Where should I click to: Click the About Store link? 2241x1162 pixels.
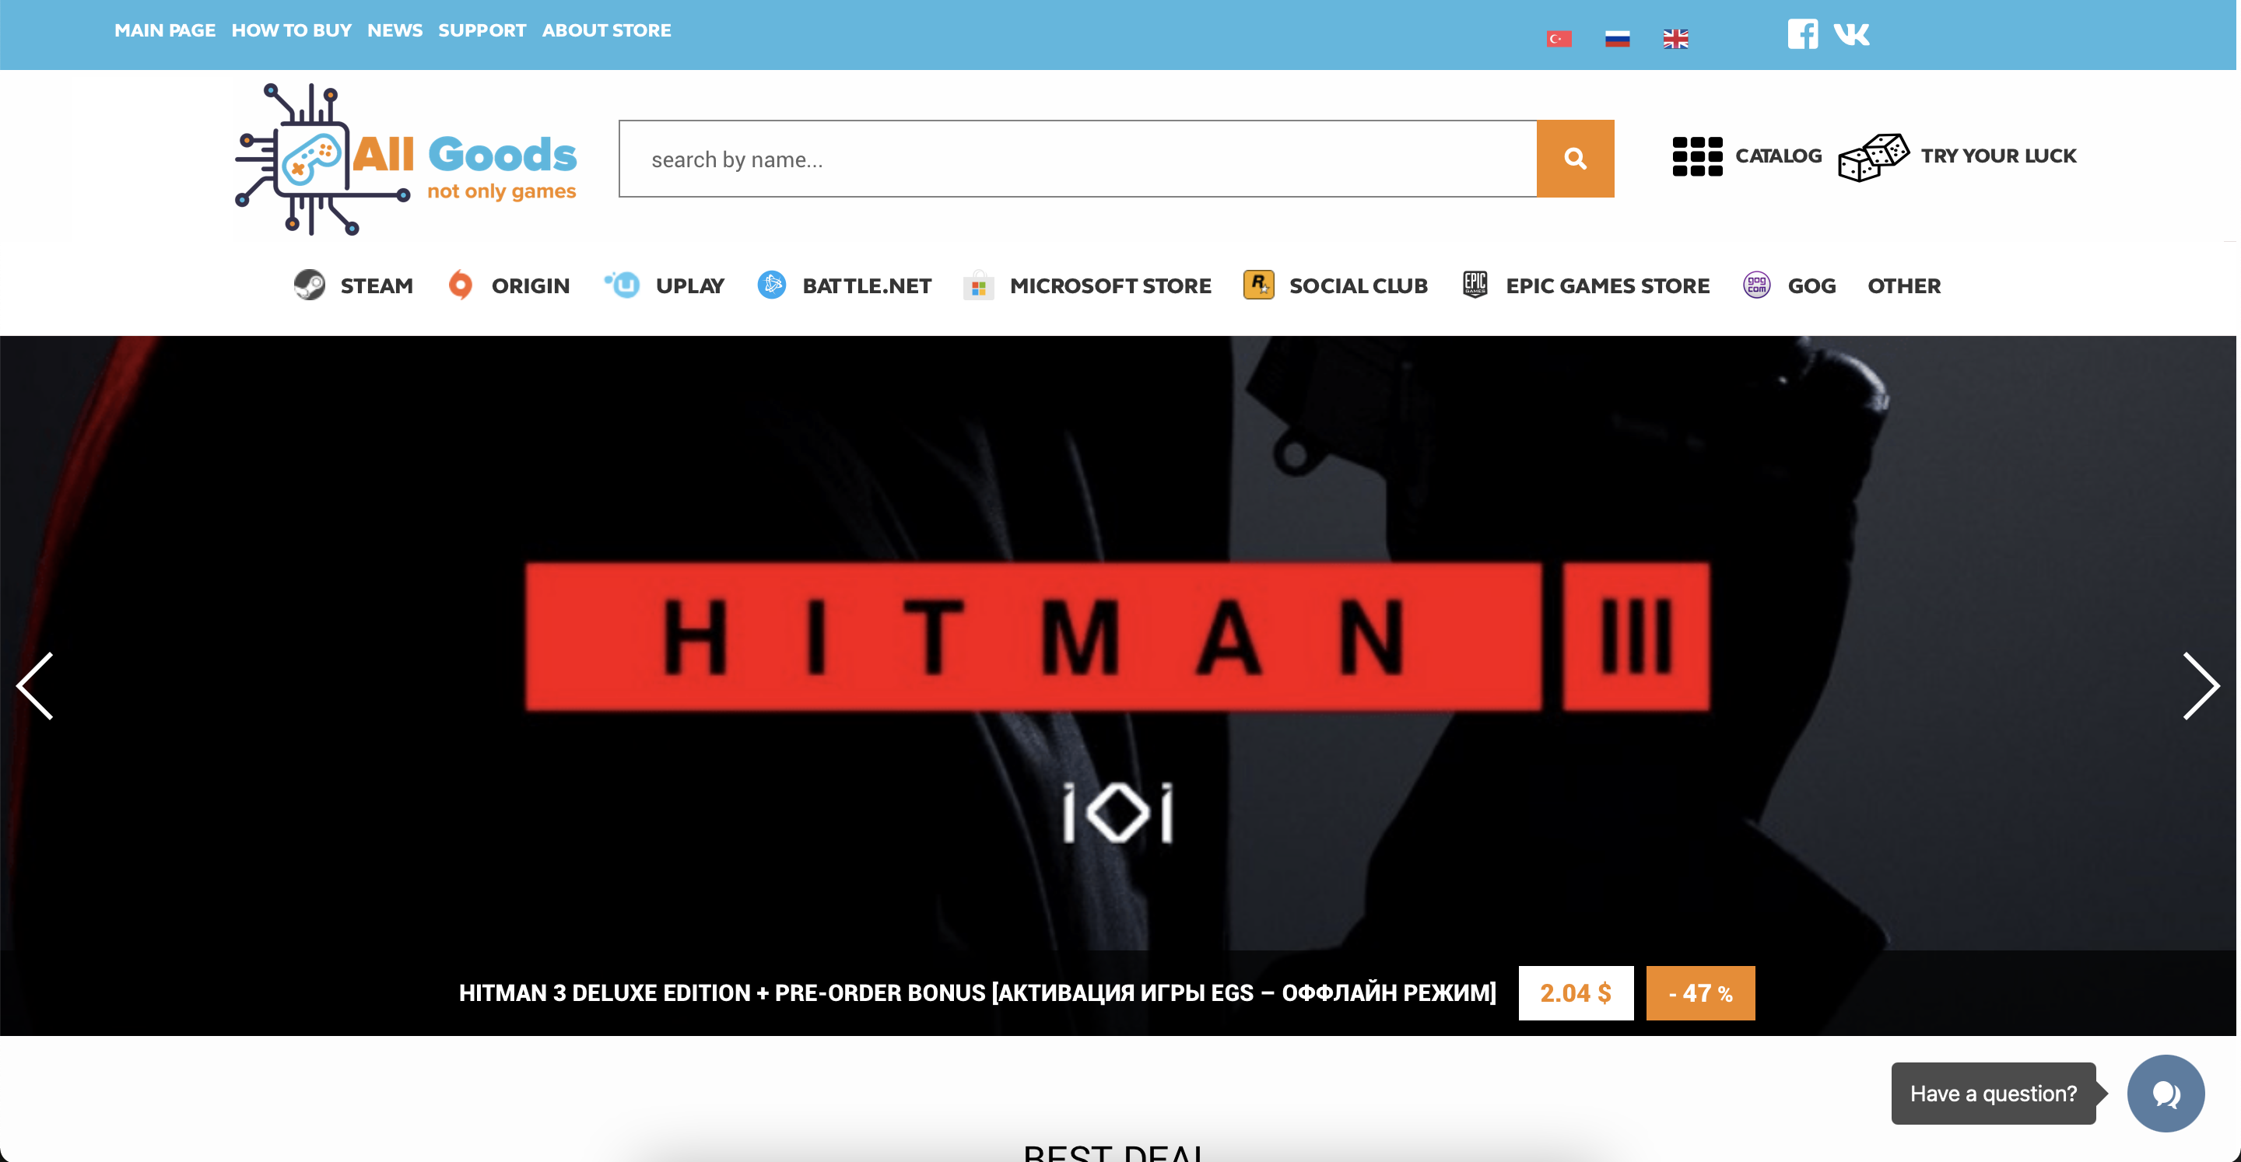[606, 28]
